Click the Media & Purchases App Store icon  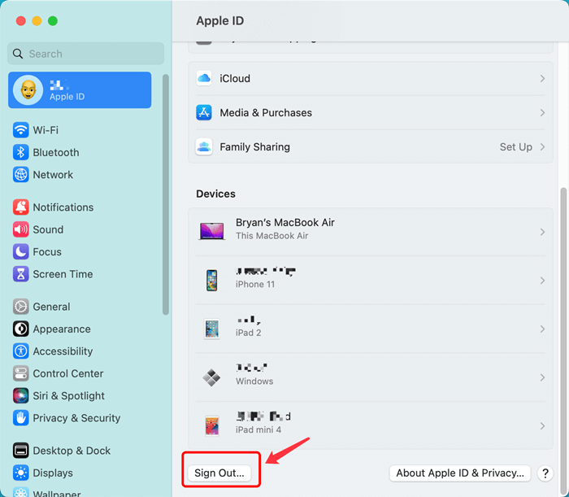(204, 112)
